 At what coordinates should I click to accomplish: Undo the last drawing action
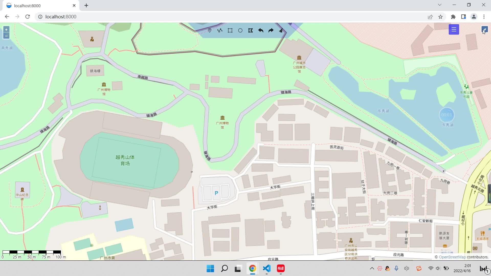tap(261, 30)
